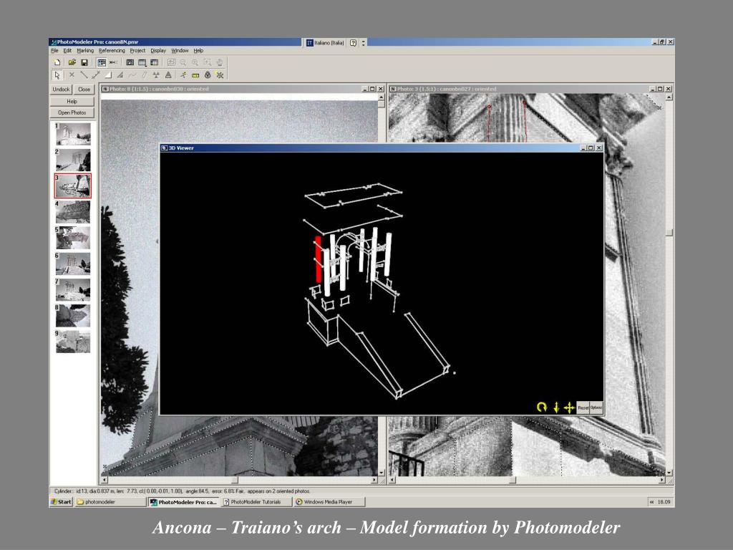Click the Open Project folder icon
This screenshot has width=733, height=550.
[x=72, y=62]
